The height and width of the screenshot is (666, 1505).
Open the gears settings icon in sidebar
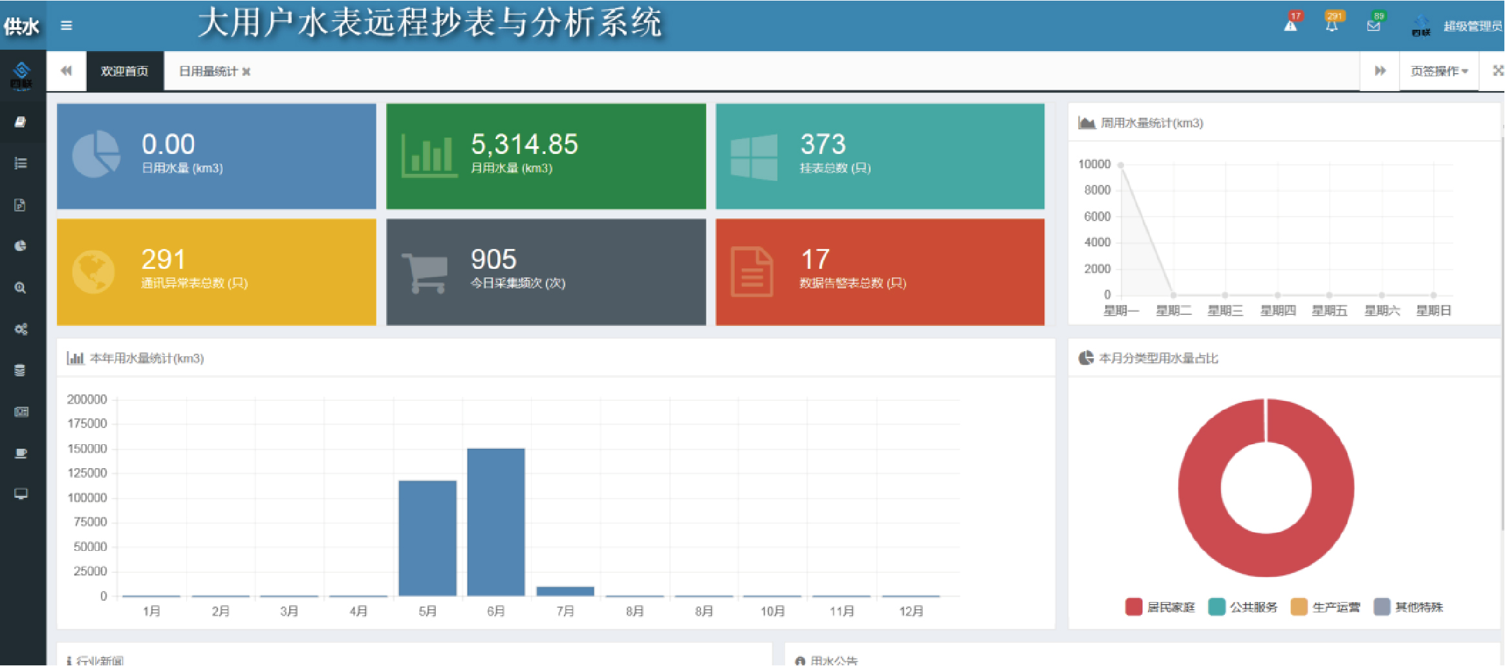pyautogui.click(x=21, y=329)
